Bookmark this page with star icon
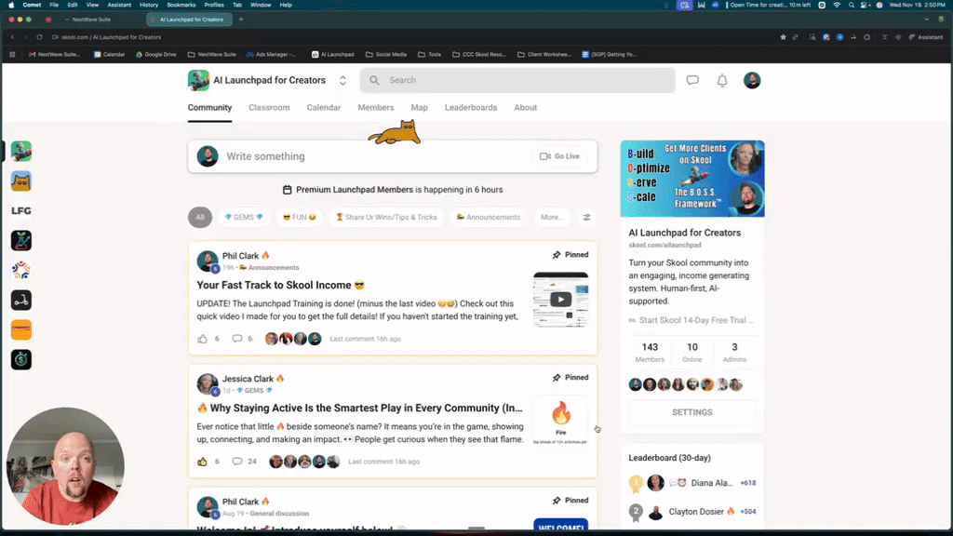The height and width of the screenshot is (536, 953). click(783, 37)
